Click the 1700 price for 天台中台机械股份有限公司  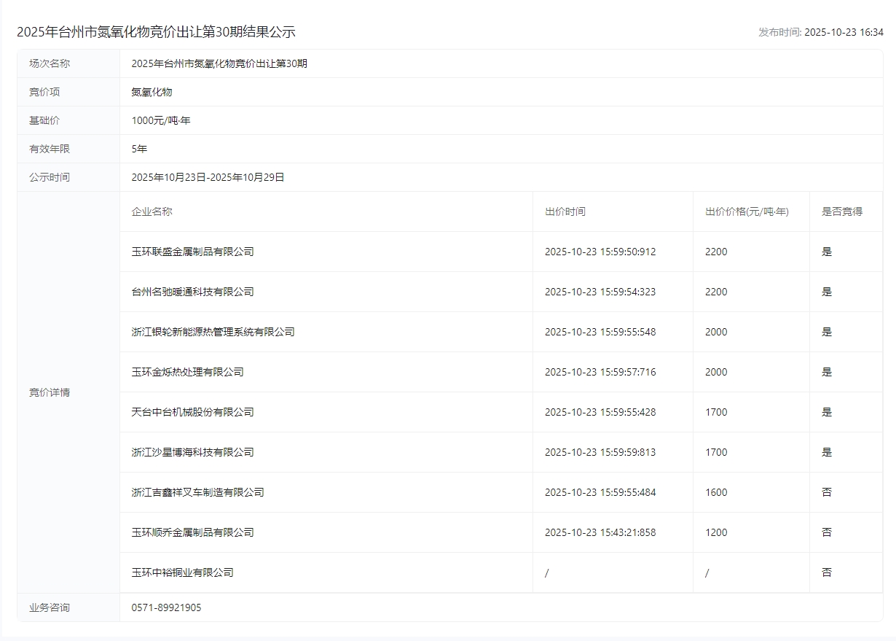pyautogui.click(x=716, y=412)
